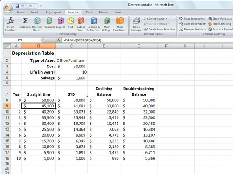This screenshot has height=174, width=233.
Task: Open the Math & Trig functions
Action: 107,24
